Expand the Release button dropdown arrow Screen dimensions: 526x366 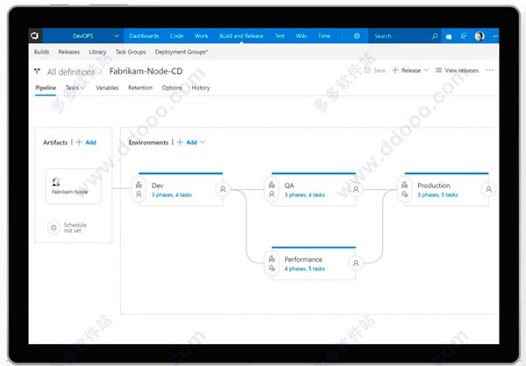(x=426, y=70)
